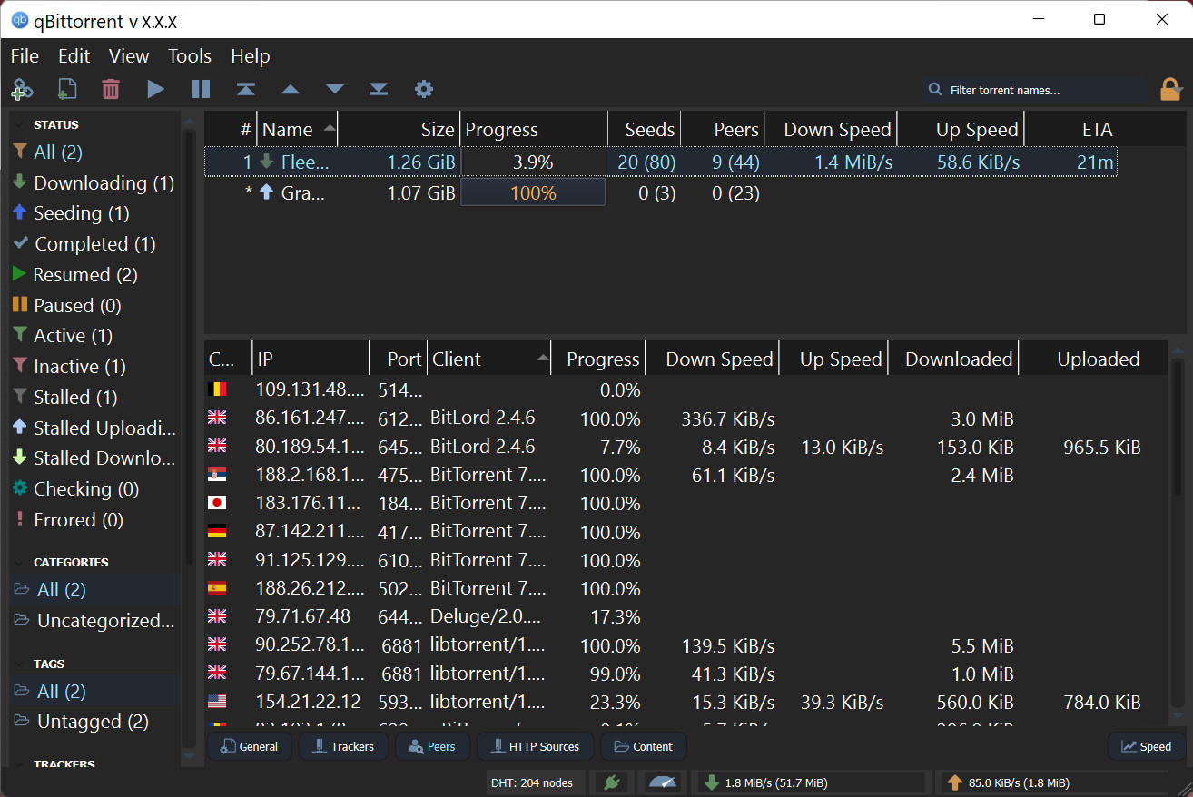Click the Add Torrent File icon
This screenshot has height=797, width=1193.
pyautogui.click(x=66, y=89)
